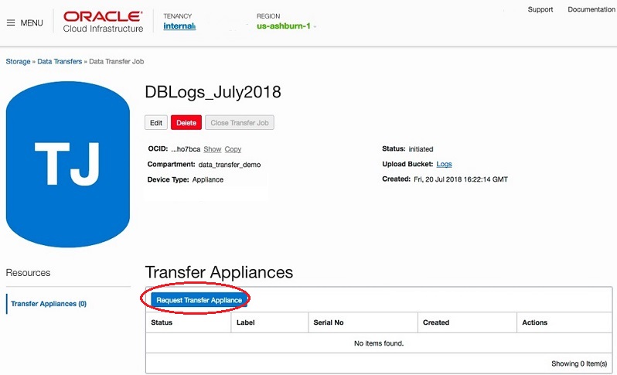Screen dimensions: 617x375
Task: Open the Logs upload bucket link
Action: tap(444, 164)
